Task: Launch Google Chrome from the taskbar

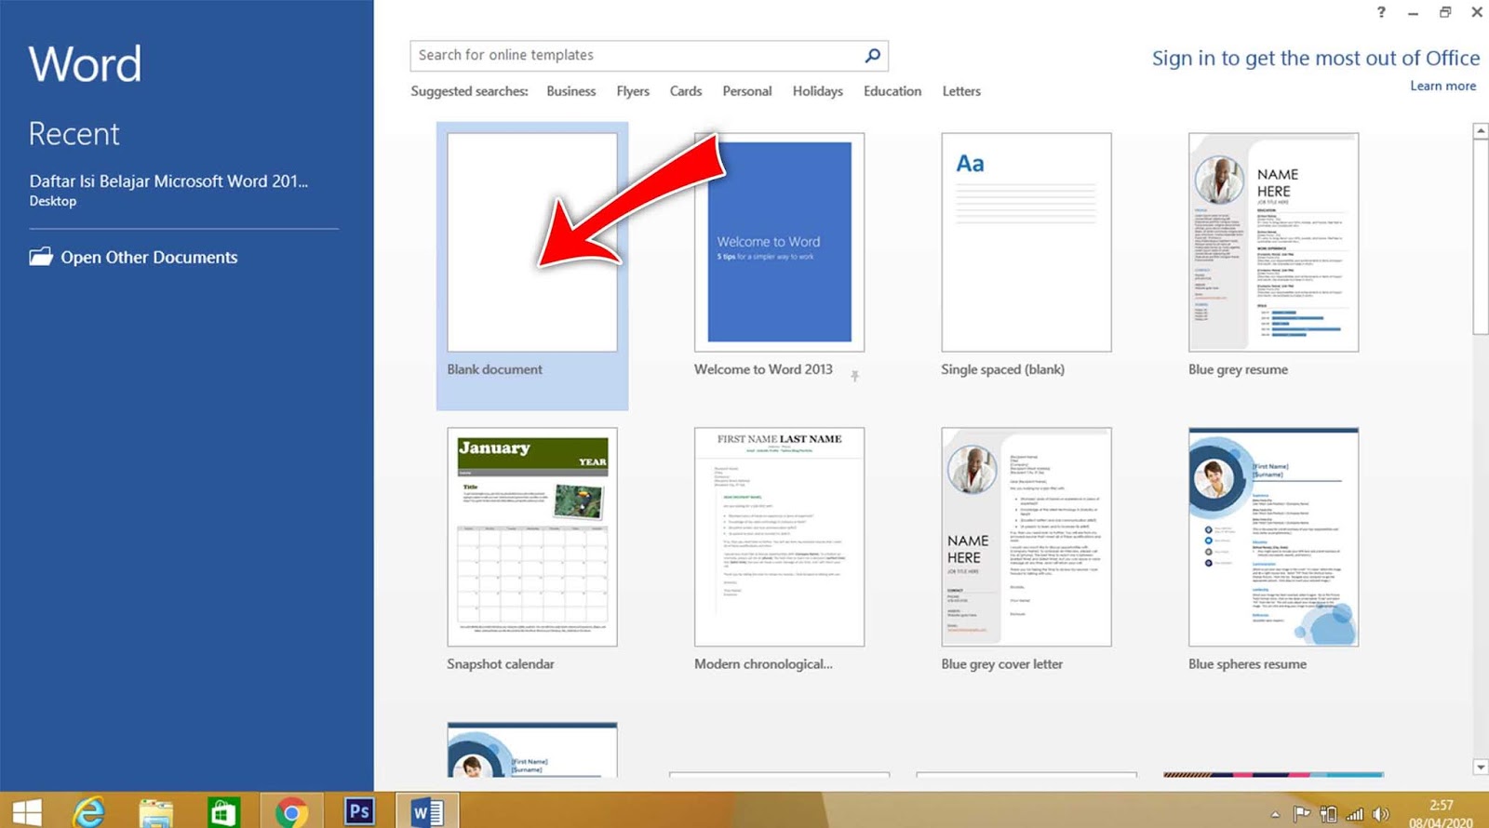Action: tap(291, 812)
